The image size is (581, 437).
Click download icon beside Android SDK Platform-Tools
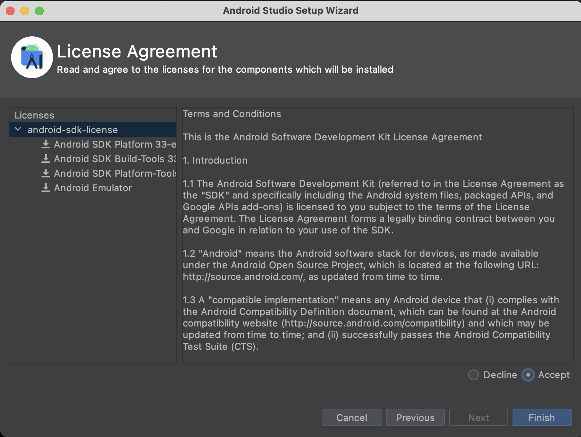46,173
